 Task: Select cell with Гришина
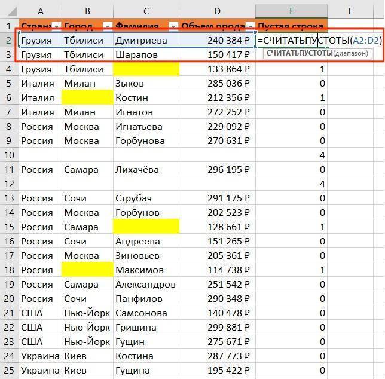[x=146, y=327]
